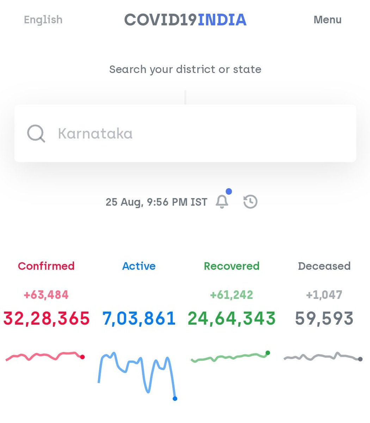Screen dimensions: 370x423
Task: Select the Confirmed statistics label
Action: [x=46, y=266]
